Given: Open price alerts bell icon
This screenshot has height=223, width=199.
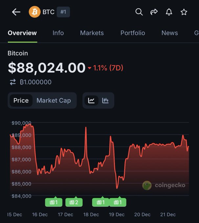Looking at the screenshot, I should click(x=169, y=12).
